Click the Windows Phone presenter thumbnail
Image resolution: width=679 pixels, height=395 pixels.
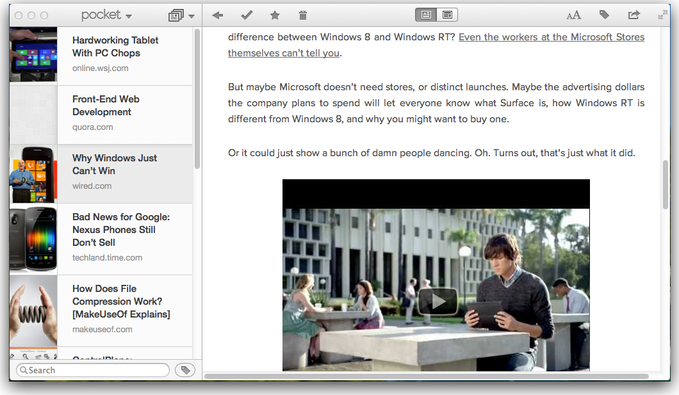(x=33, y=174)
